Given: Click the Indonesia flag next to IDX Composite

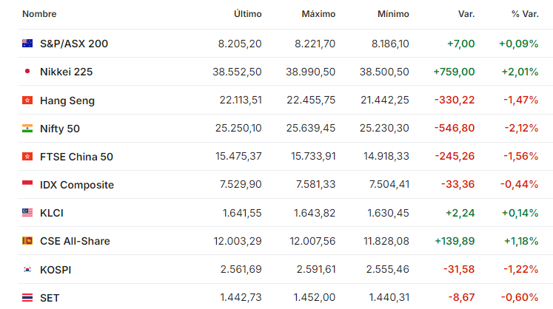Looking at the screenshot, I should click(27, 183).
